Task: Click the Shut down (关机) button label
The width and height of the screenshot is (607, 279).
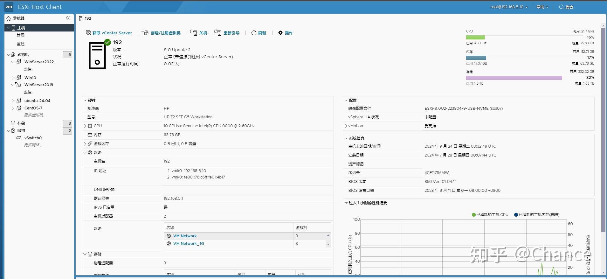Action: coord(203,33)
